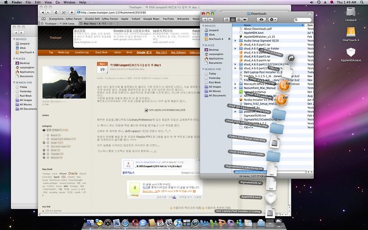The height and width of the screenshot is (230, 368).
Task: Click the Show in Finder arrow of stack
Action: click(291, 58)
